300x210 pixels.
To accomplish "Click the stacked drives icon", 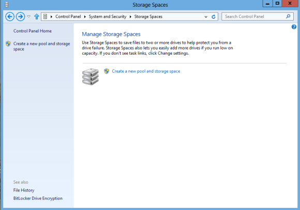I will click(91, 77).
